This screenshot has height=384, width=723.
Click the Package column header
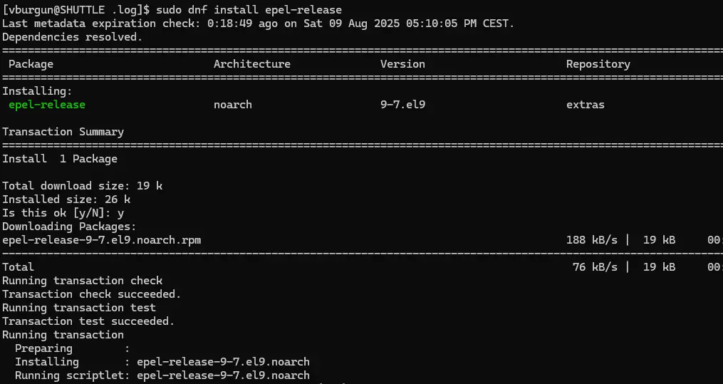31,64
